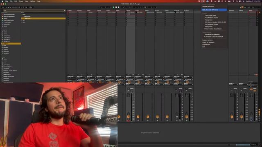Screen dimensions: 262x147
Task: Click the Tap tempo button
Action: pos(10,7)
